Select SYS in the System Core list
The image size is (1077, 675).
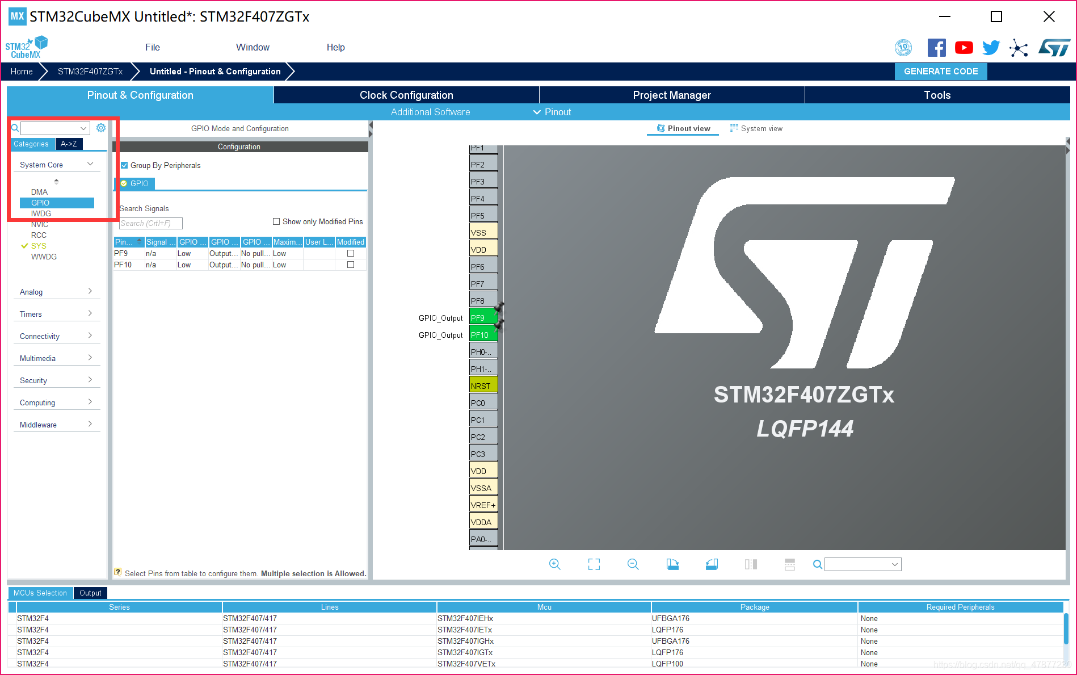click(39, 246)
